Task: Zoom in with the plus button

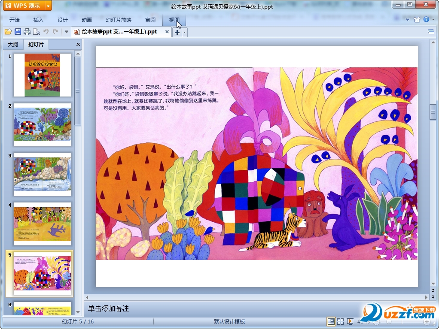Action: (x=427, y=322)
